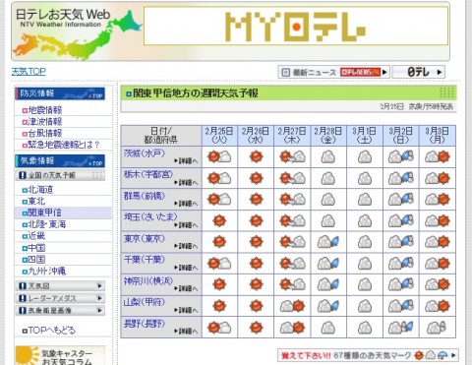Click 山梨 Feb 27 cloudy-sunny icon
Image resolution: width=472 pixels, height=365 pixels.
292,306
